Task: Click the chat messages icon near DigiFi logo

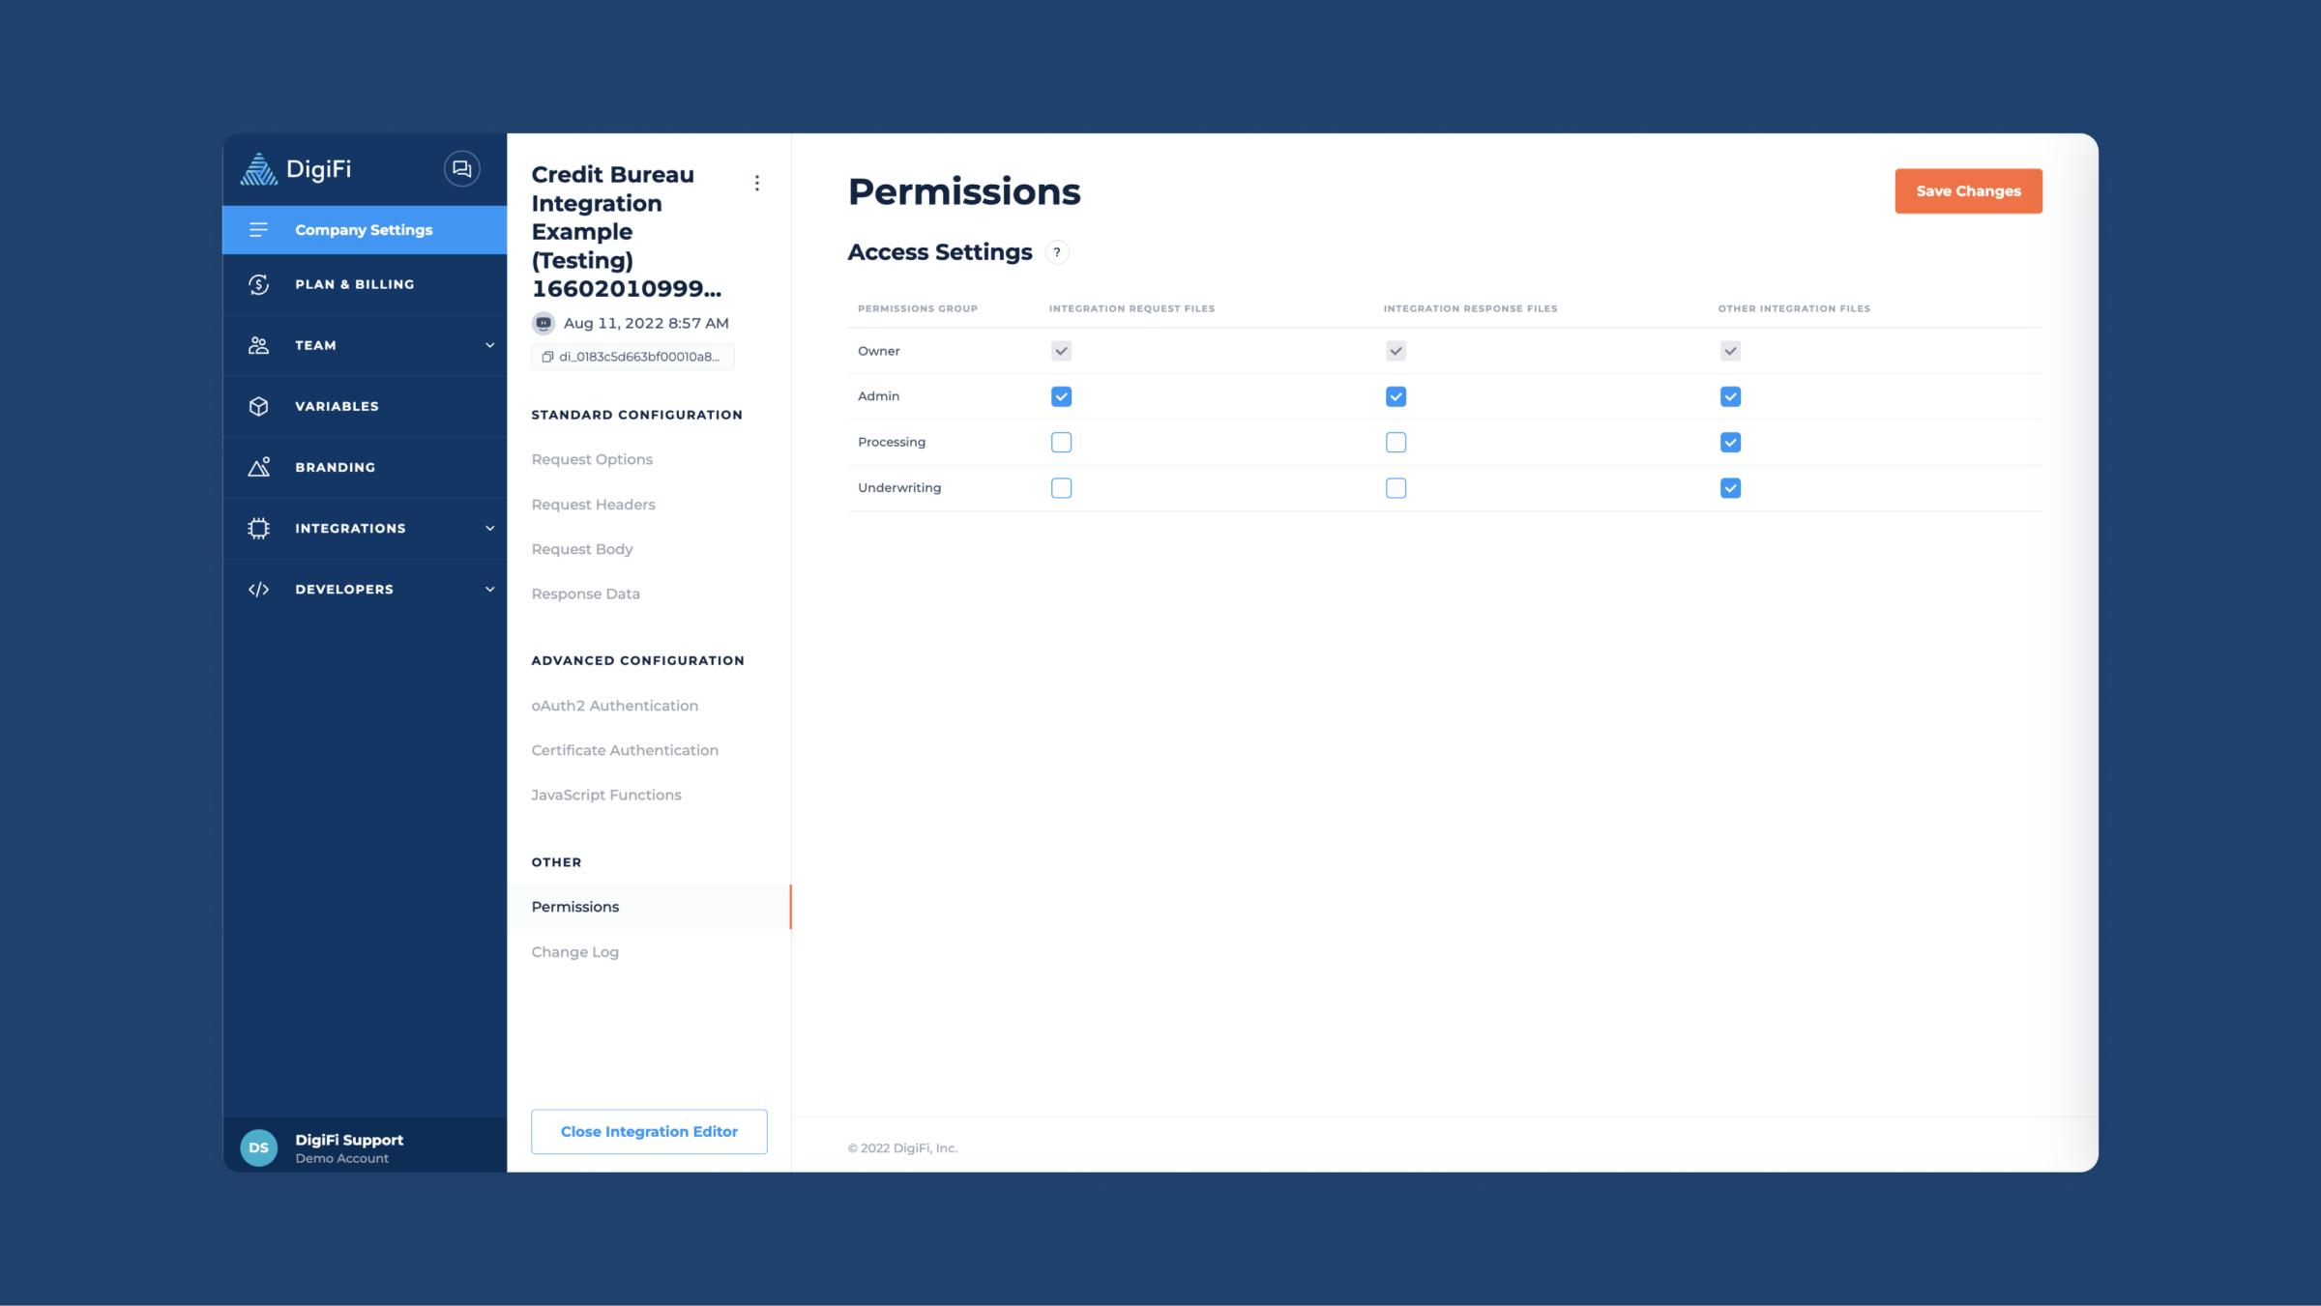Action: 461,169
